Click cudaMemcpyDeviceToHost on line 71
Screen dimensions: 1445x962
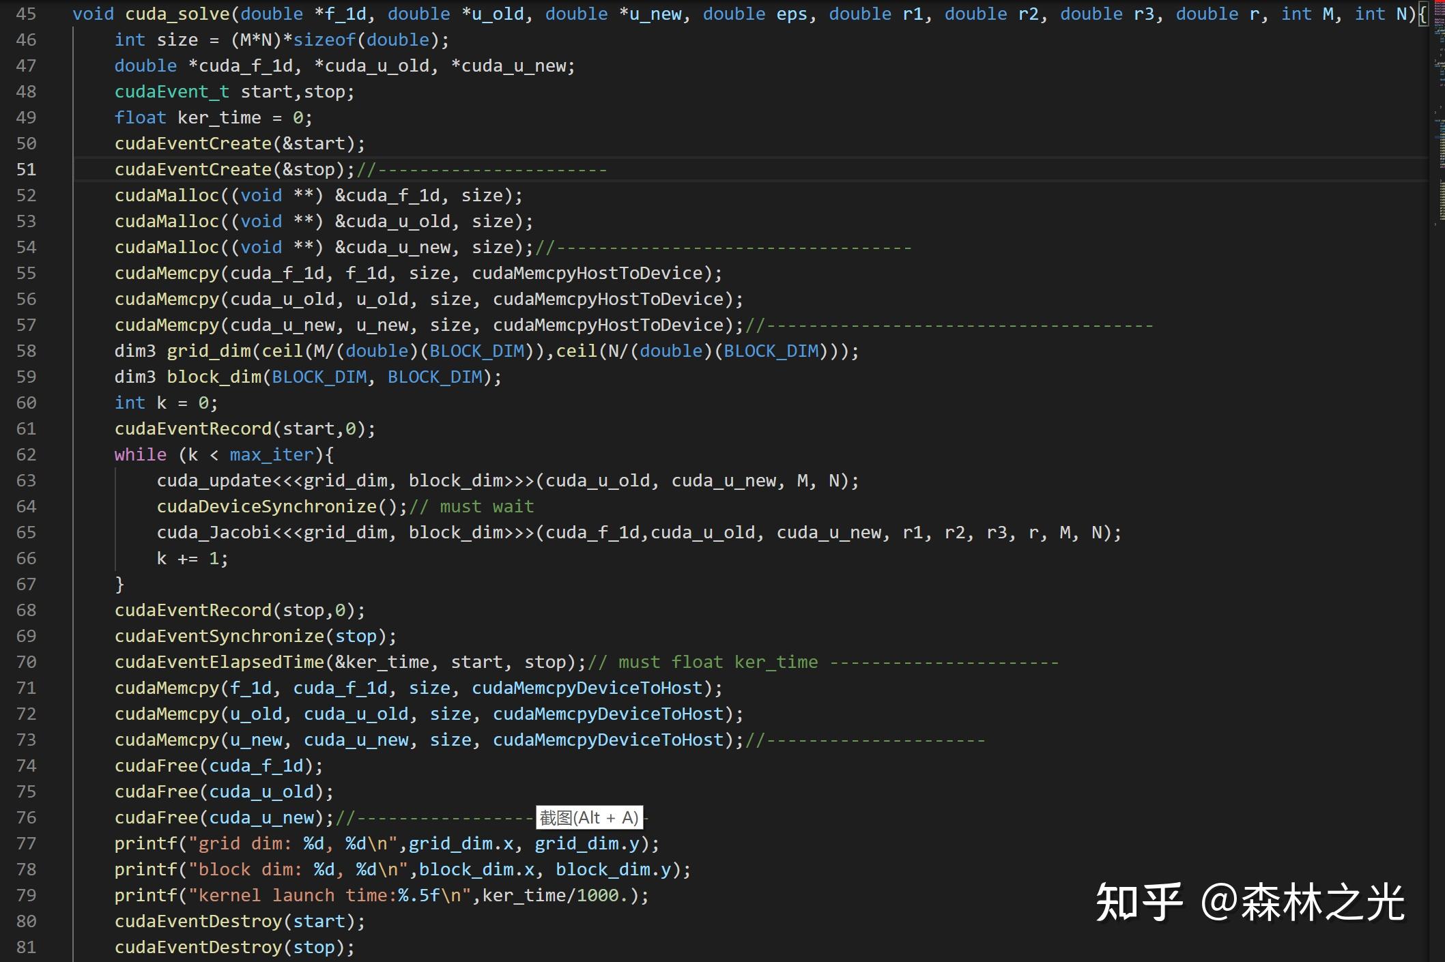tap(587, 688)
